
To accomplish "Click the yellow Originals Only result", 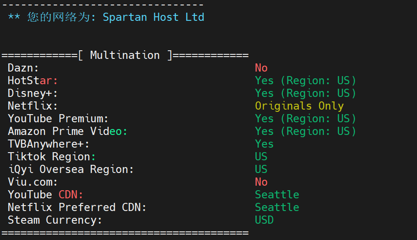I will (299, 106).
